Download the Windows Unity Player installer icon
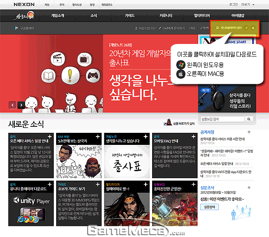This screenshot has height=237, width=269. 246,28
